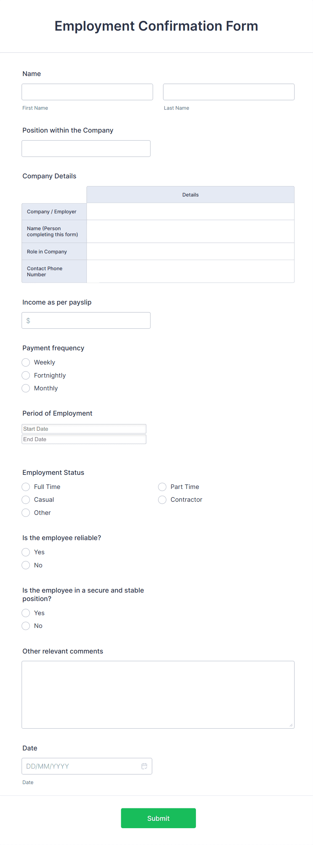This screenshot has width=313, height=845.
Task: Answer No to secure and stable position
Action: tap(26, 626)
